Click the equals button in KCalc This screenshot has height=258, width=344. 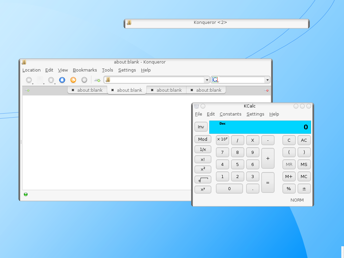[x=268, y=182]
